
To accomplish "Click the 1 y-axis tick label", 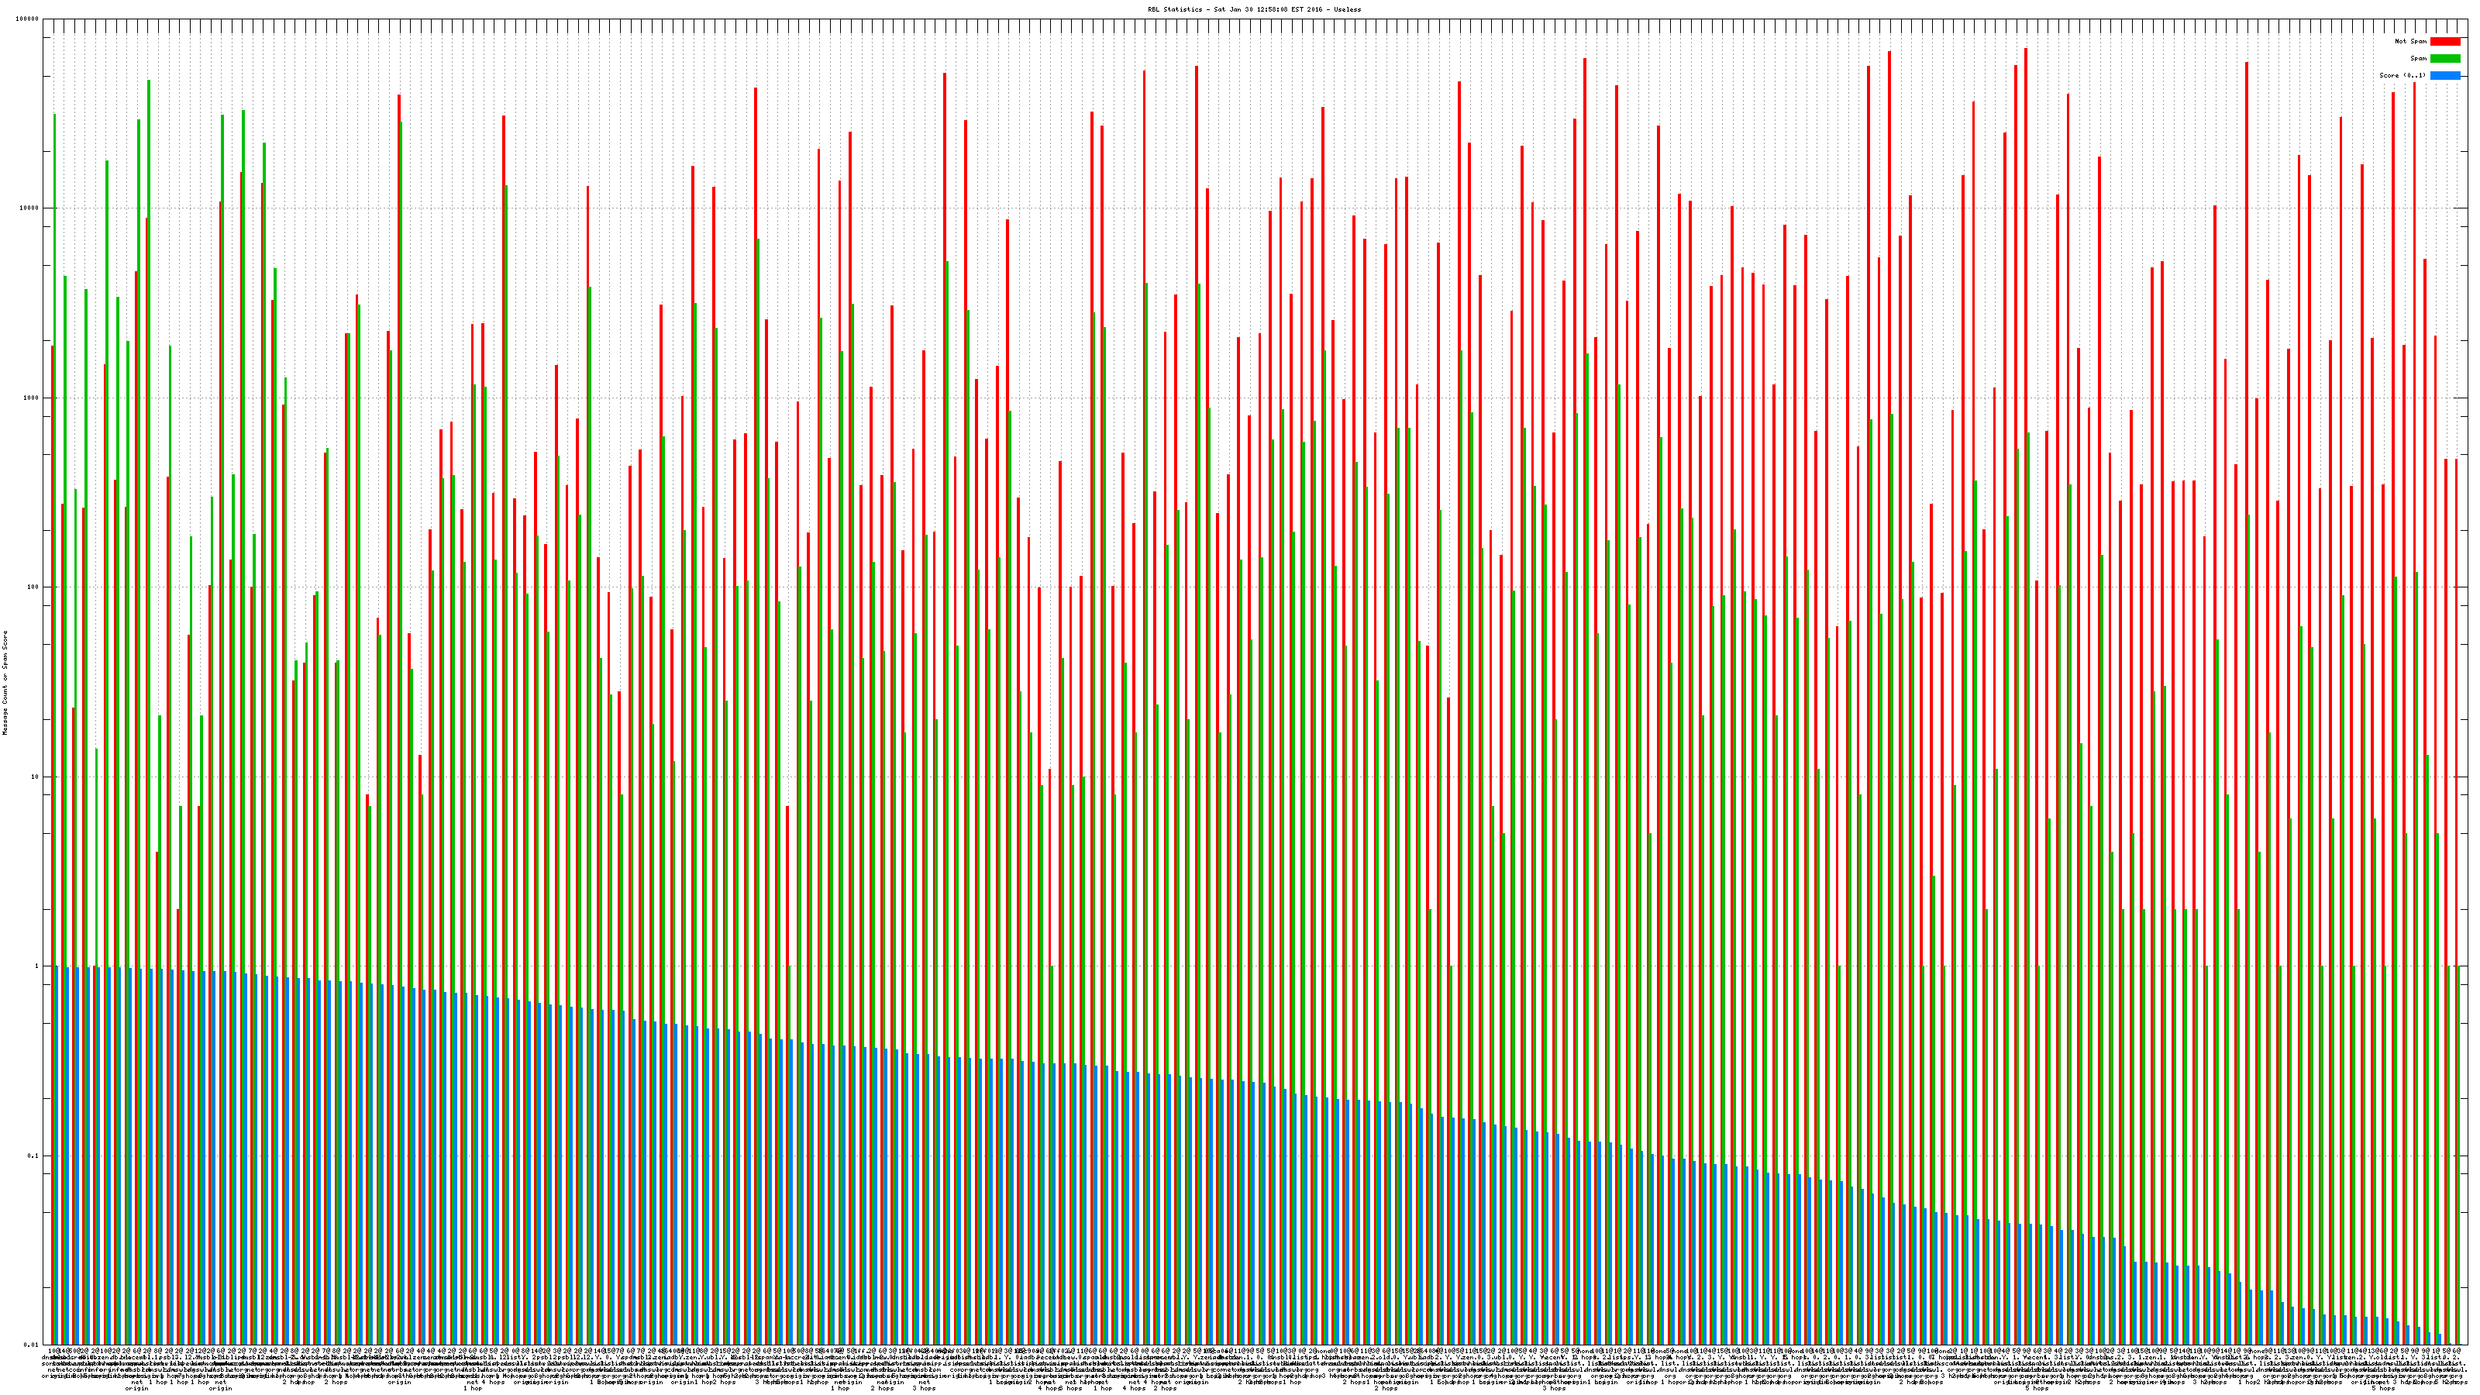I will (37, 966).
